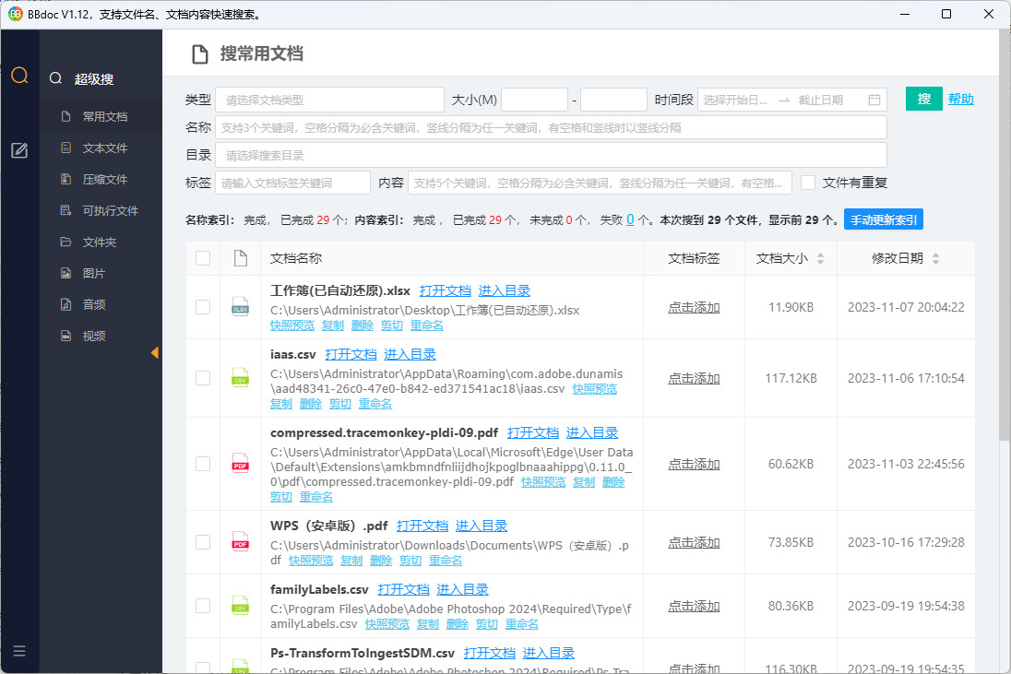
Task: Click 剪切 for WPS(安卓版).pdf
Action: pyautogui.click(x=410, y=561)
